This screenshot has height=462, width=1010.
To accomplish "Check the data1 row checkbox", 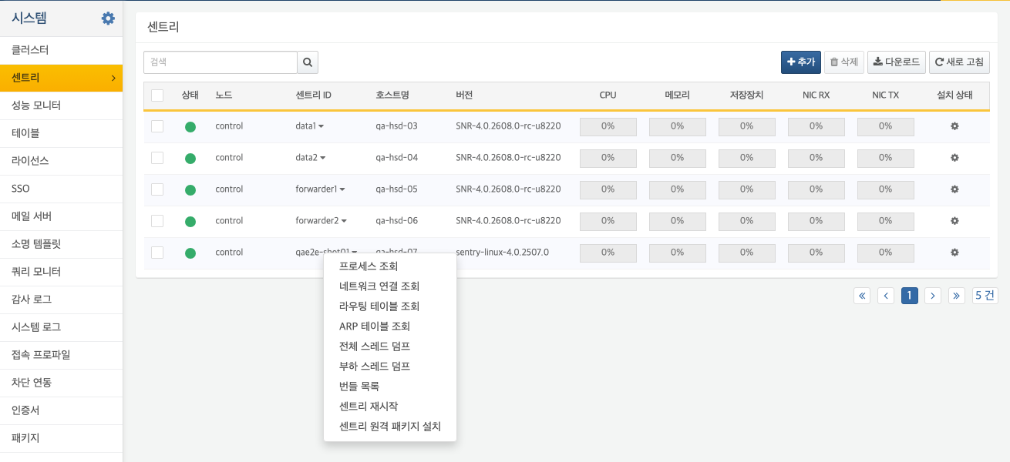I will tap(157, 126).
